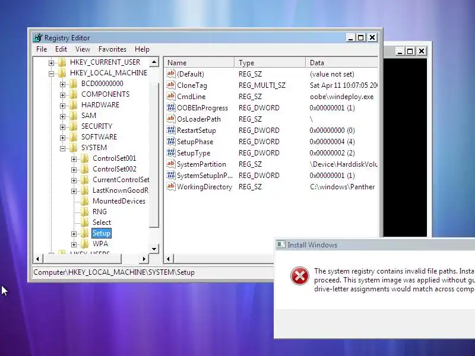Viewport: 475px width, 356px height.
Task: Open the File menu
Action: tap(42, 49)
